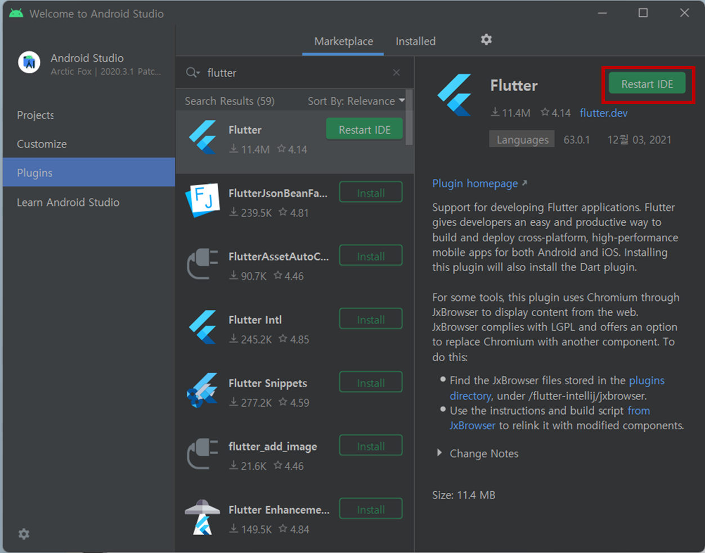
Task: Open the flutter.dev vendor link
Action: point(604,113)
